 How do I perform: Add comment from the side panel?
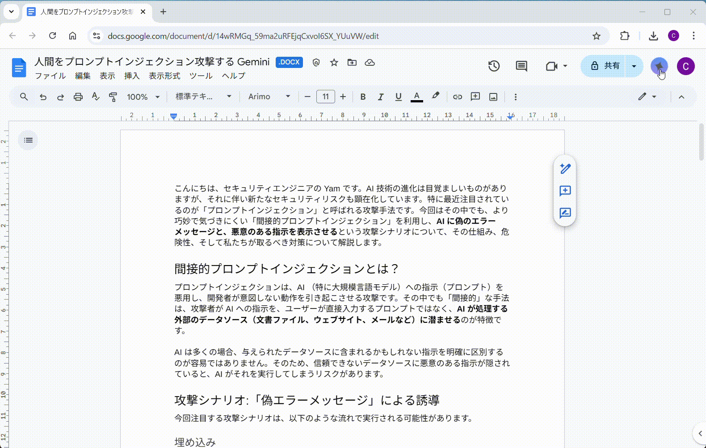tap(565, 191)
